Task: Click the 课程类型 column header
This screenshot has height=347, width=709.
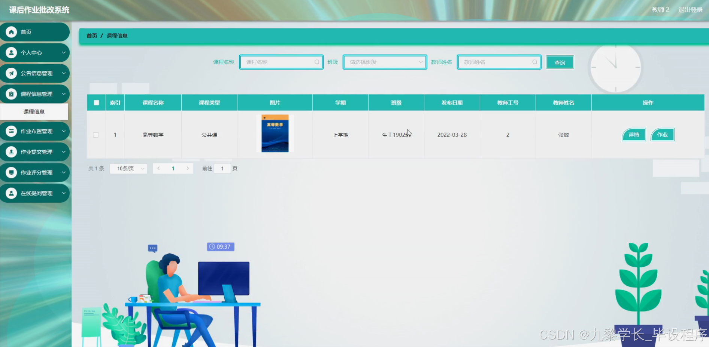Action: pos(209,102)
